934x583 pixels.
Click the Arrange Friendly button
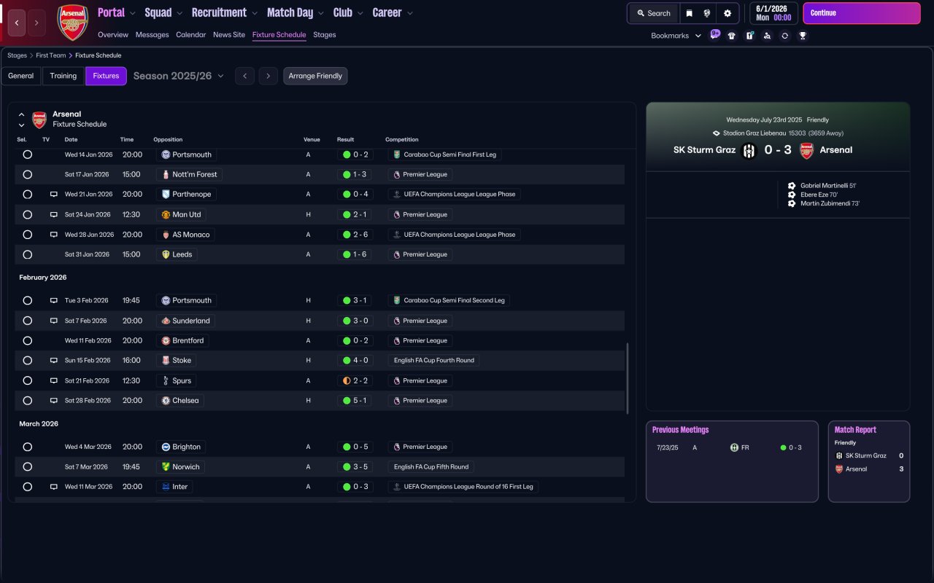[x=315, y=76]
